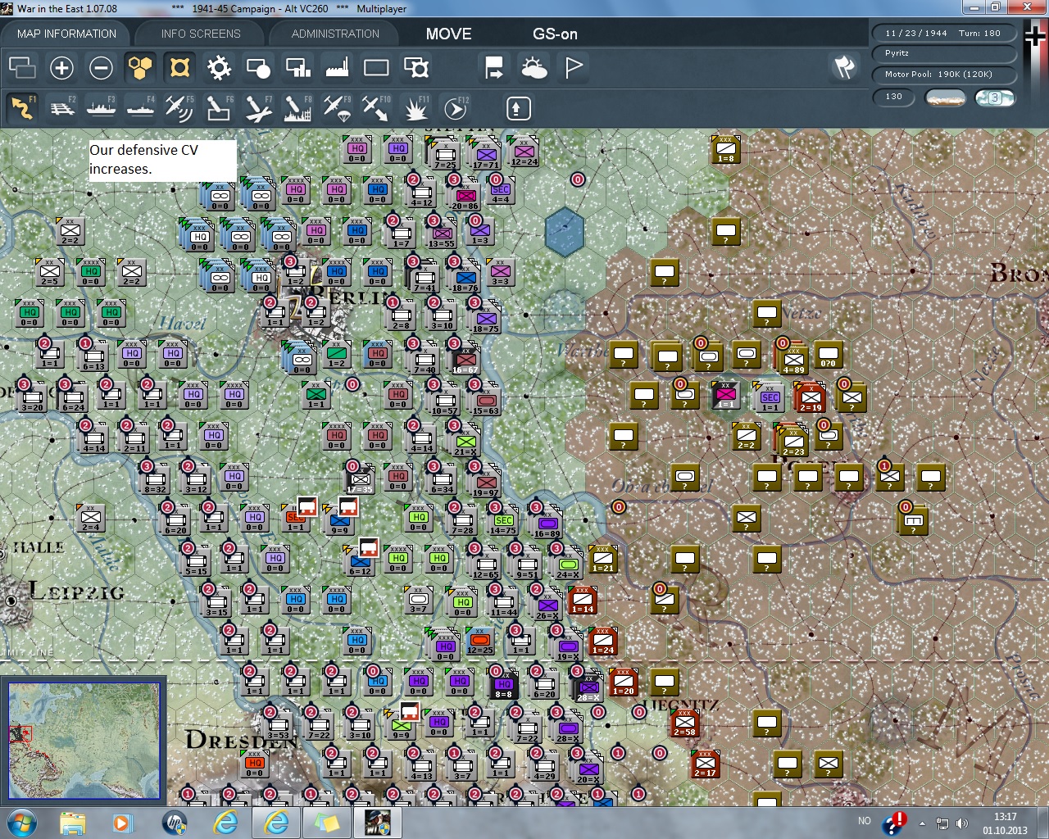1049x839 pixels.
Task: Zoom out the map with minus icon
Action: click(101, 67)
